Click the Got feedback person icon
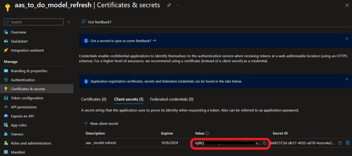 tap(84, 22)
